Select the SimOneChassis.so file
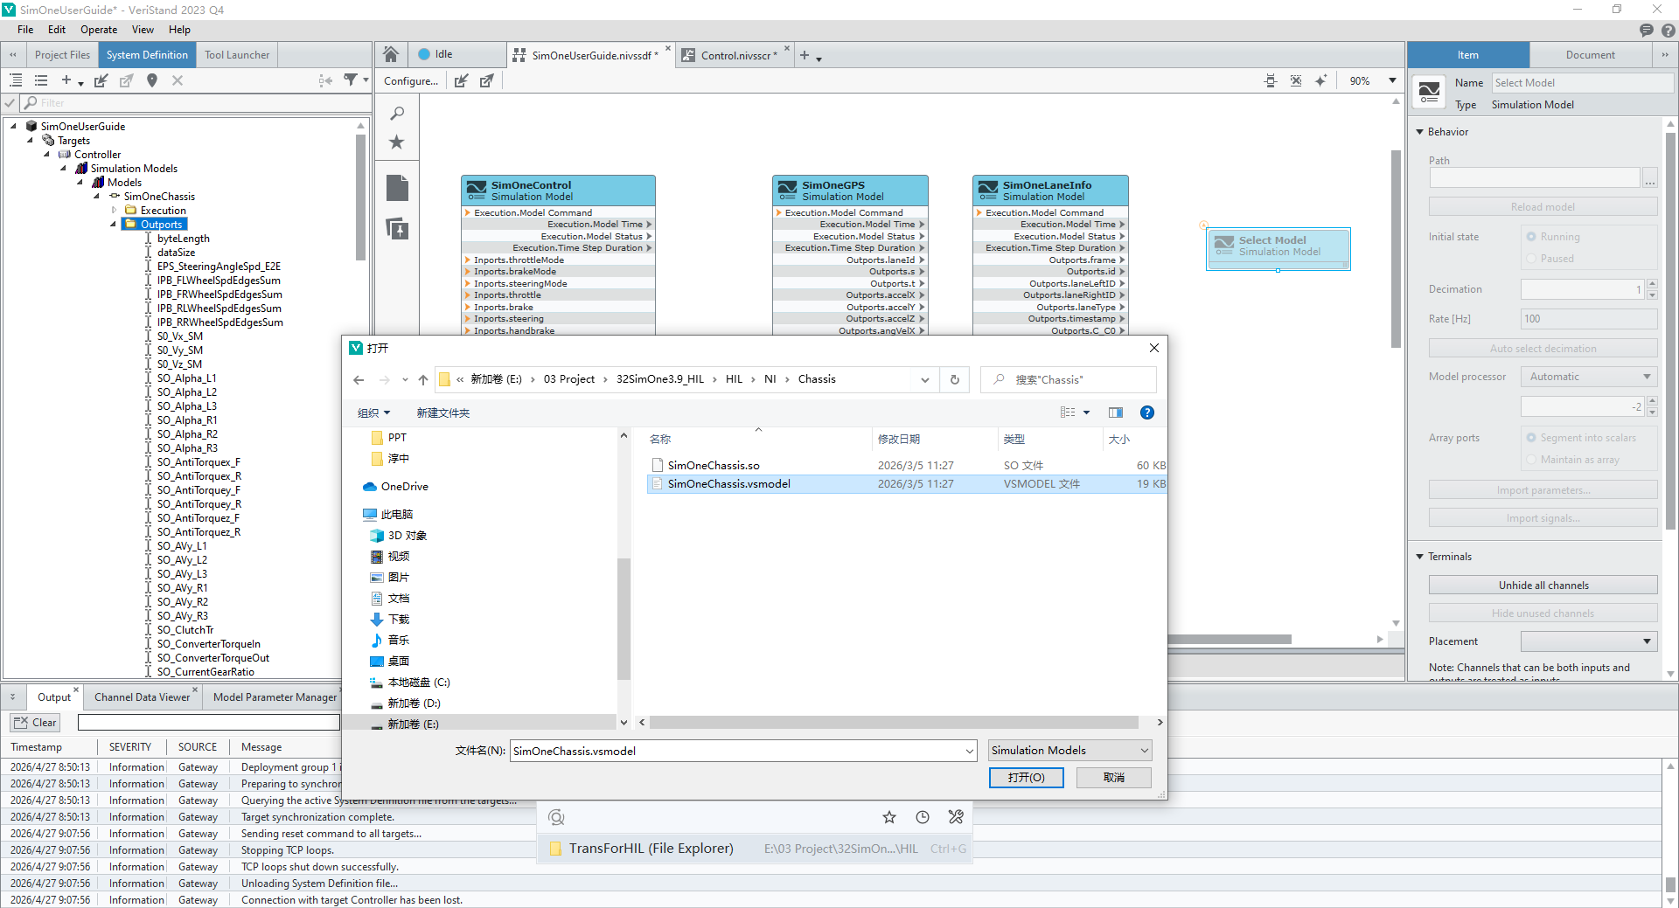1679x908 pixels. (714, 466)
